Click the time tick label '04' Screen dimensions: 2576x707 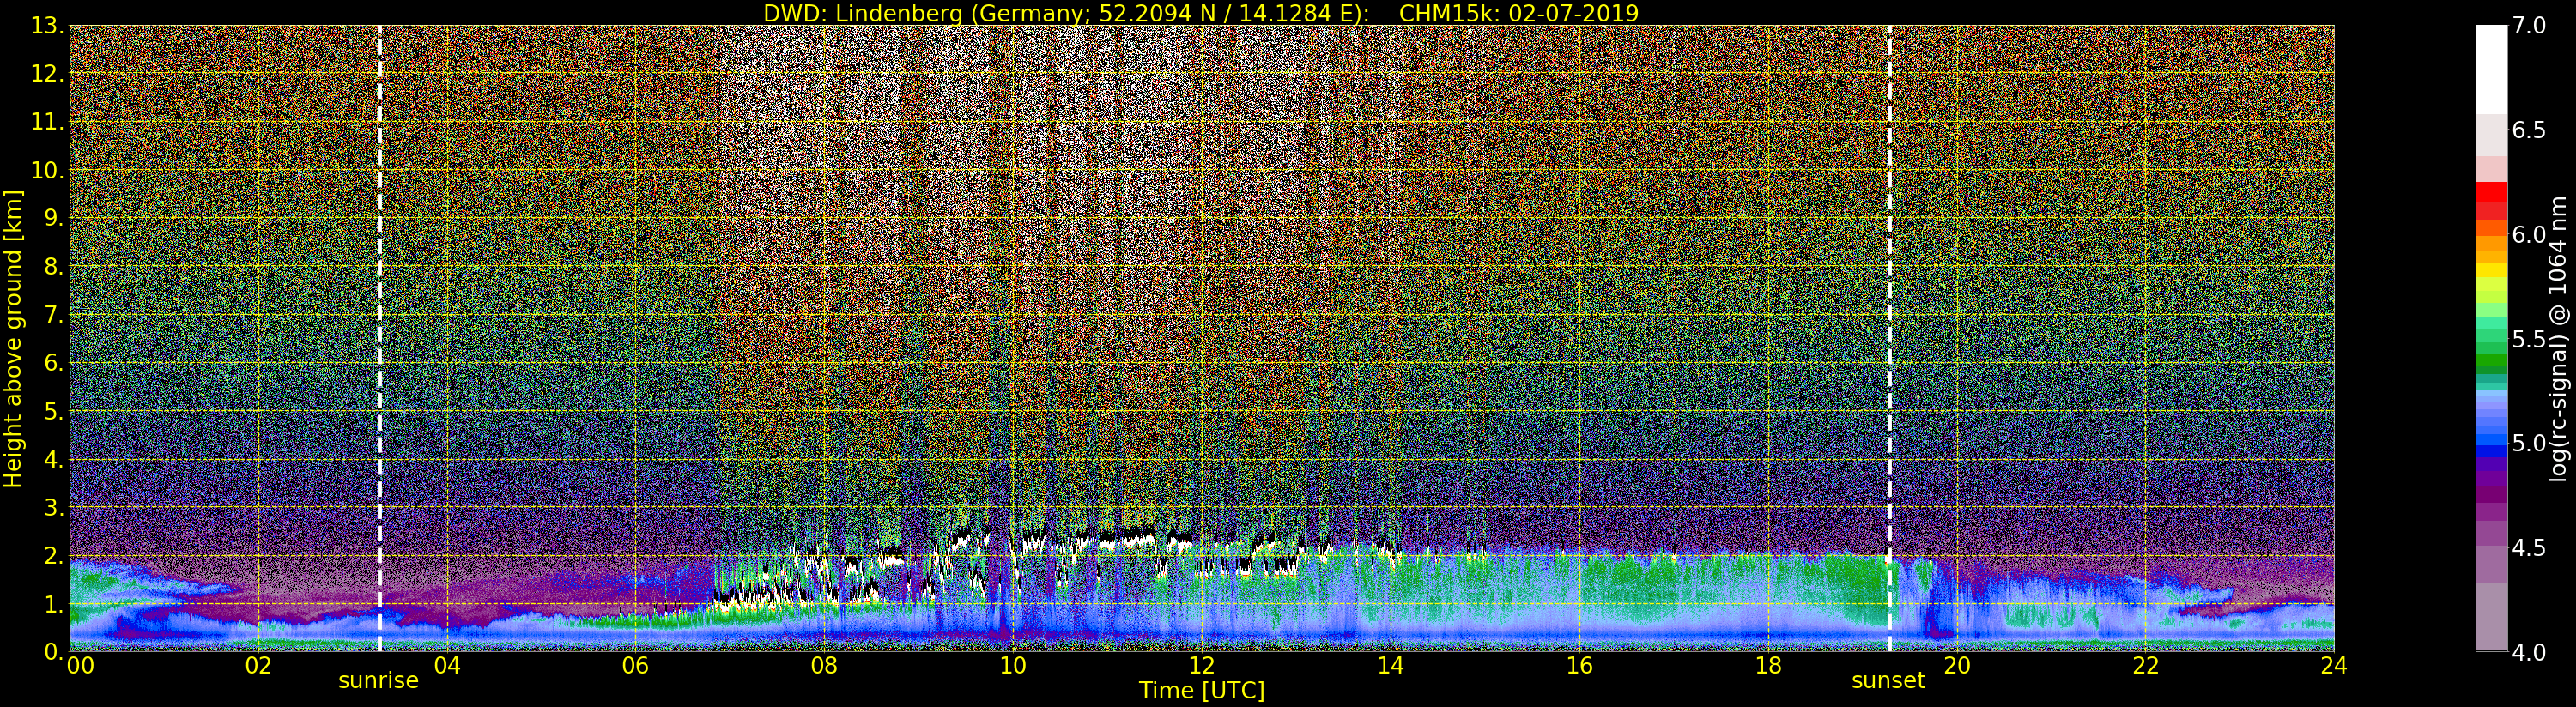click(x=447, y=666)
